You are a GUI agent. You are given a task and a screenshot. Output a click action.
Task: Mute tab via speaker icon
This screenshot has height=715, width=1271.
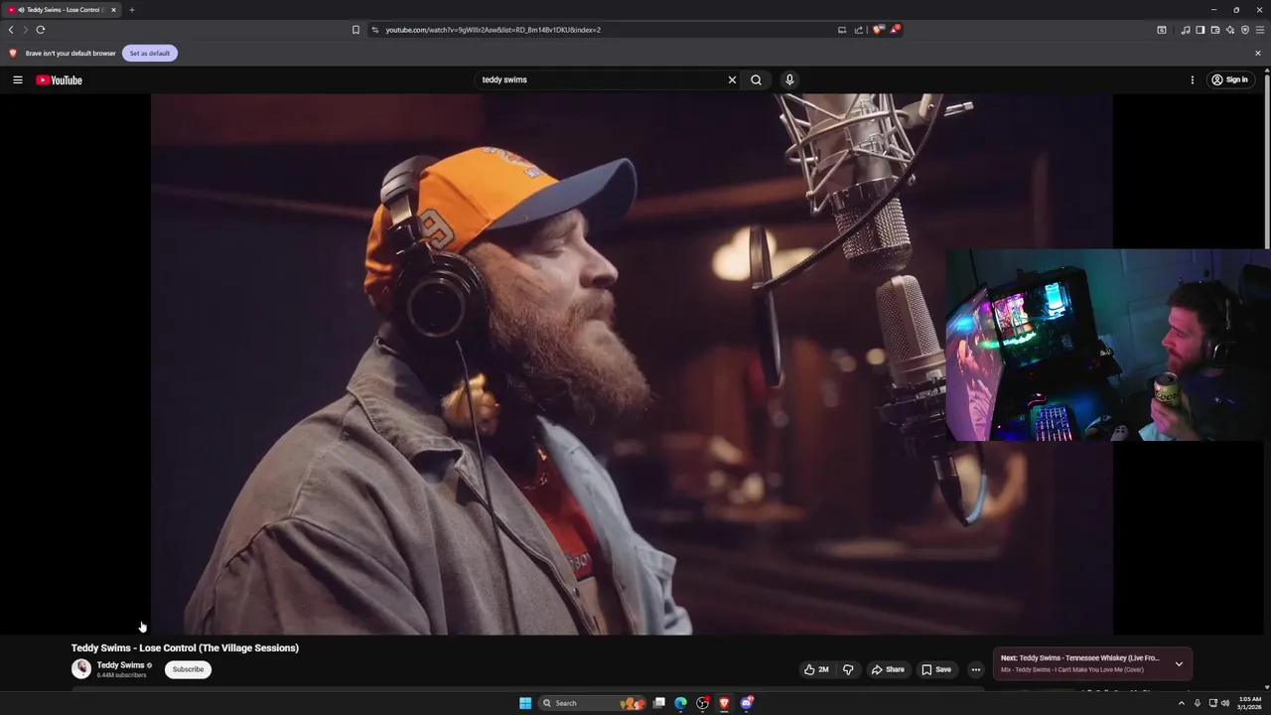pos(20,10)
